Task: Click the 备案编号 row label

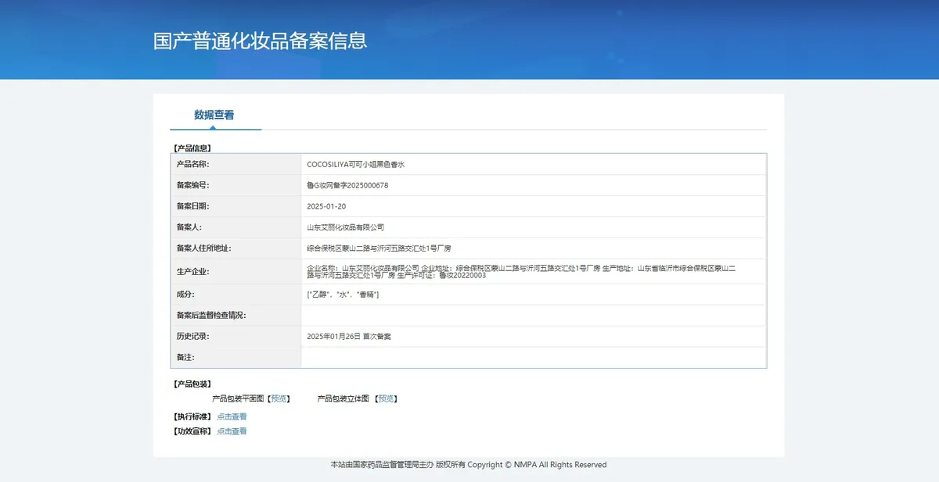Action: click(x=192, y=186)
